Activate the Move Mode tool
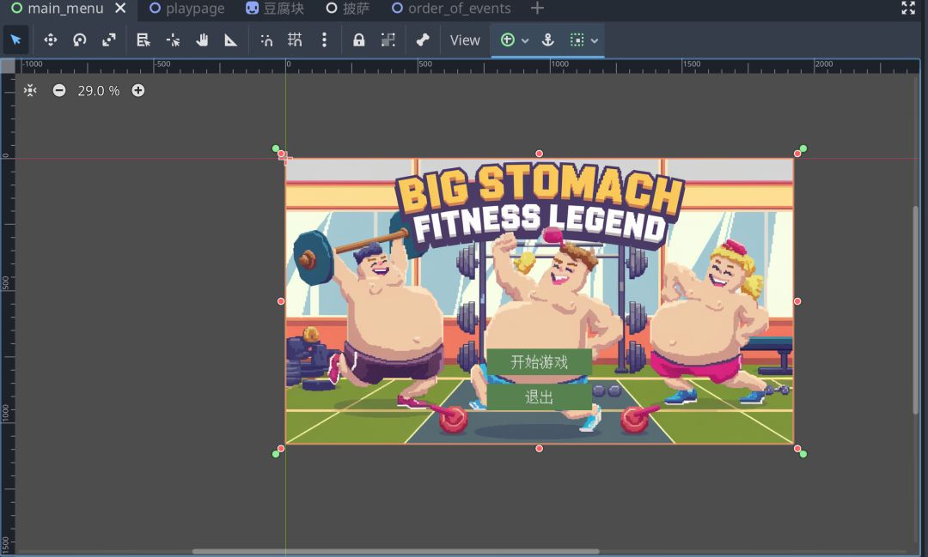 pyautogui.click(x=50, y=40)
